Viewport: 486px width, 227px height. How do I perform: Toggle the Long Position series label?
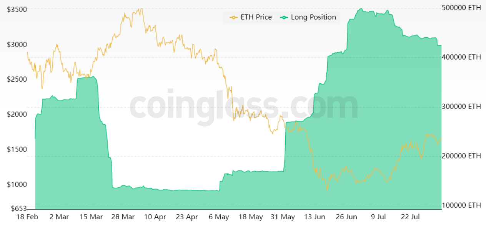(x=313, y=17)
